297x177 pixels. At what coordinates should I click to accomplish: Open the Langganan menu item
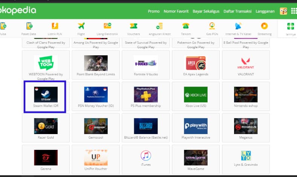click(265, 11)
